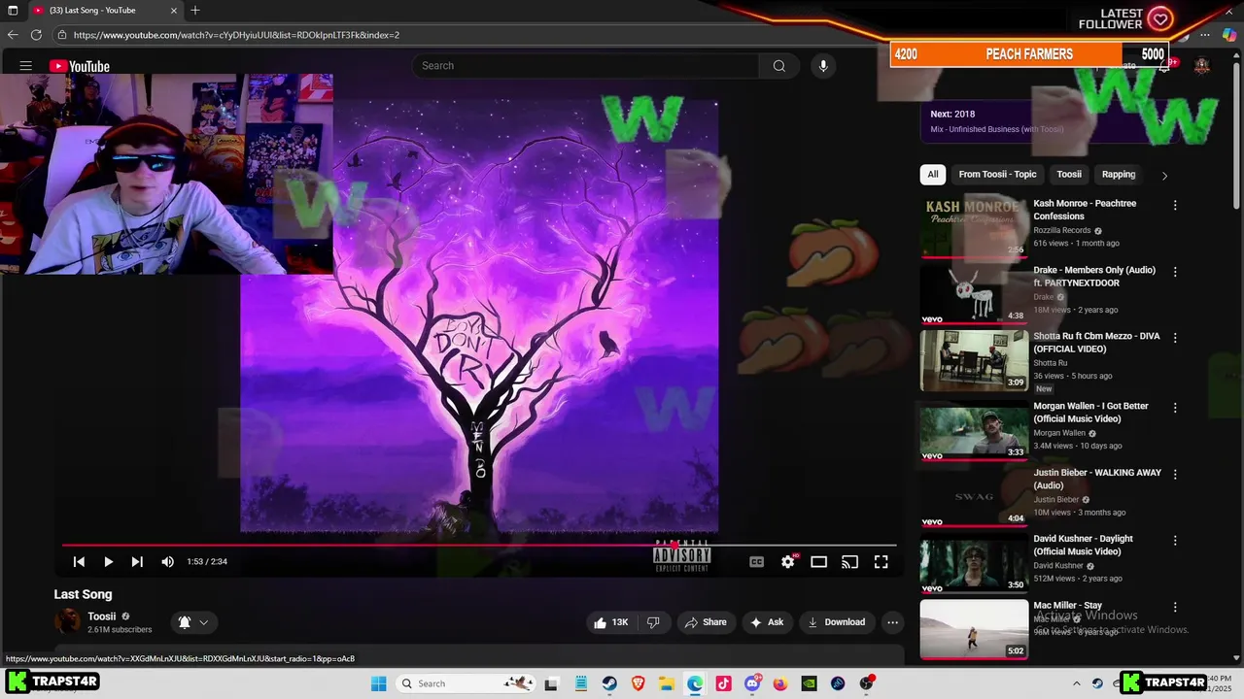This screenshot has height=699, width=1244.
Task: Open more actions ellipsis under the video
Action: point(893,622)
